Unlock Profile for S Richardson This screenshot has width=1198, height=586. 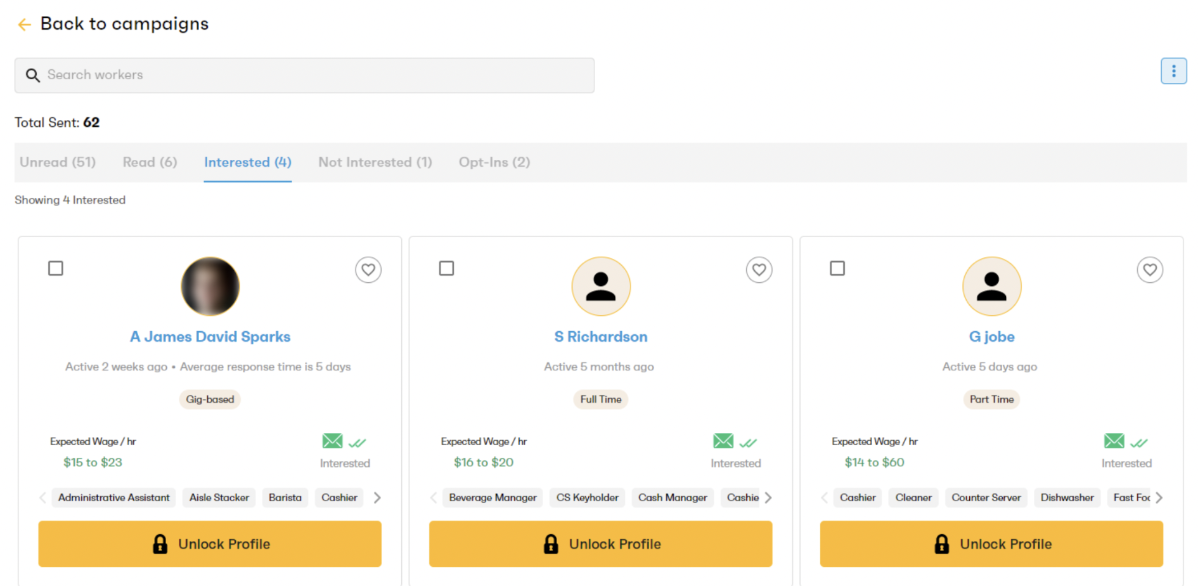point(600,544)
